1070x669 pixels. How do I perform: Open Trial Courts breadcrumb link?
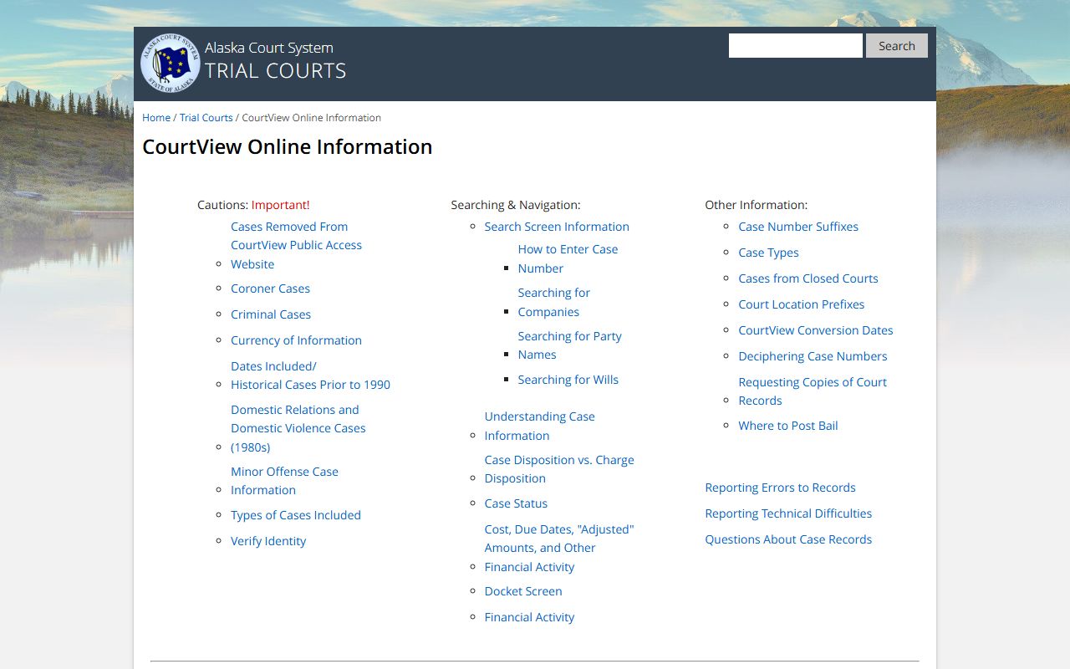point(206,118)
